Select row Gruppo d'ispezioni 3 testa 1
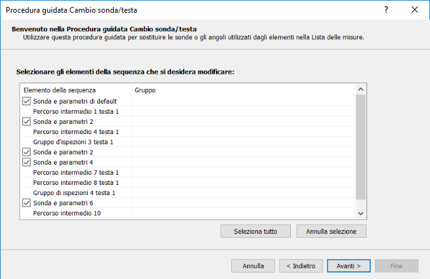This screenshot has width=430, height=279. 73,142
